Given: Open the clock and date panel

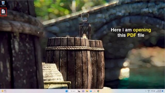Looking at the screenshot, I should coord(159,91).
